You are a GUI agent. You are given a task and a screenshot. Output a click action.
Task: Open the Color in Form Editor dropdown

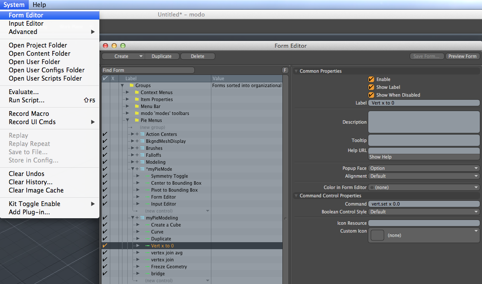pyautogui.click(x=424, y=187)
